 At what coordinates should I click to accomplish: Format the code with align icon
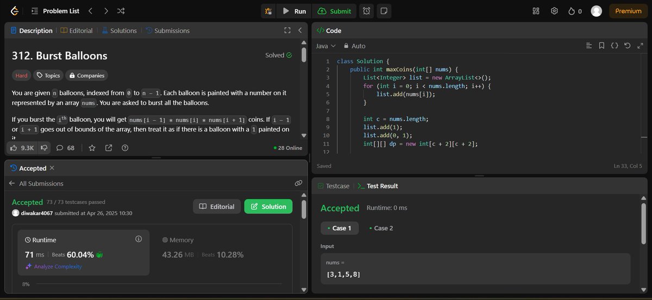pos(589,46)
